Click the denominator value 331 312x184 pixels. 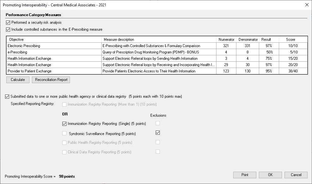[248, 46]
